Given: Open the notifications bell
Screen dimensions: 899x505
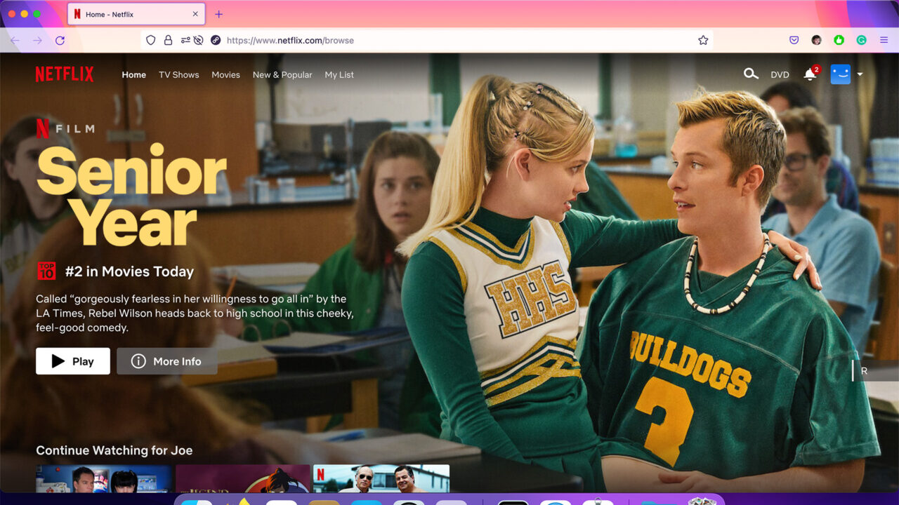Looking at the screenshot, I should click(x=810, y=74).
